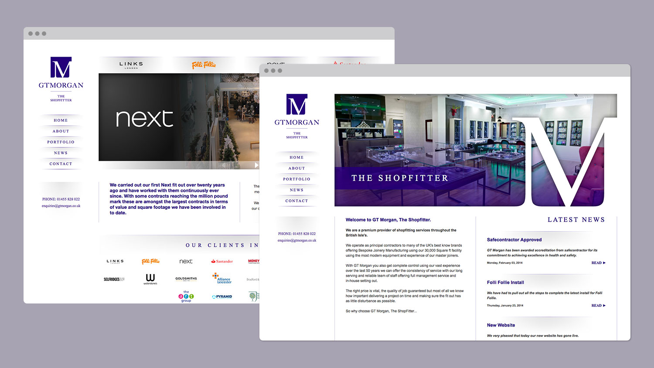Open the New Website news headline
This screenshot has width=654, height=368.
501,325
